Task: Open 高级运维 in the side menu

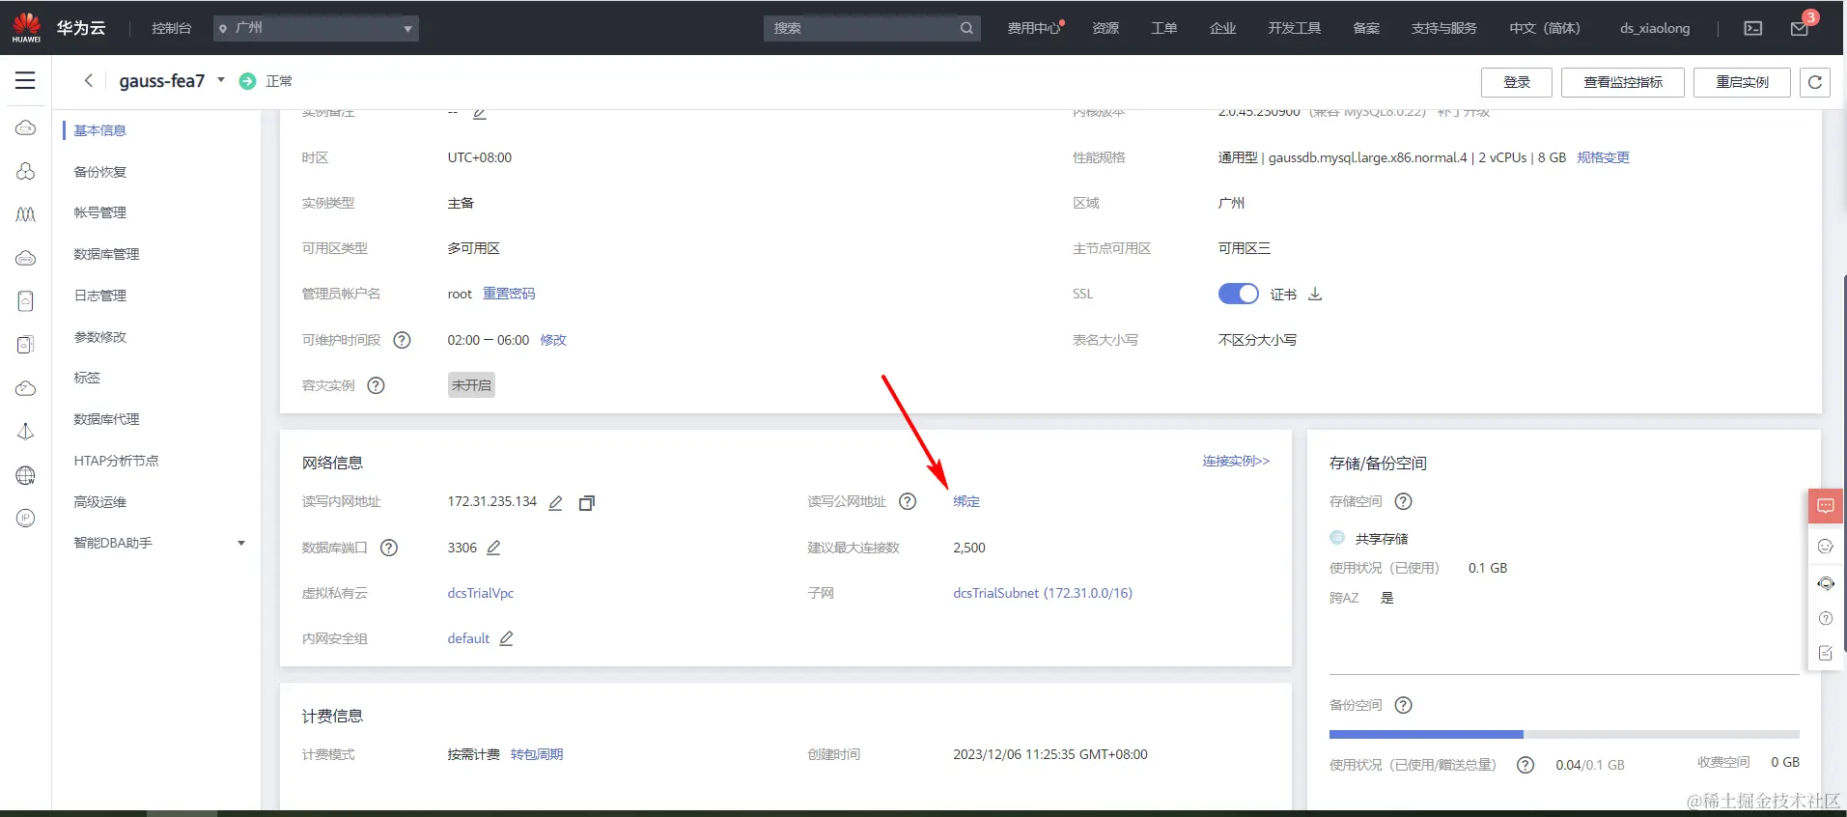Action: click(100, 502)
